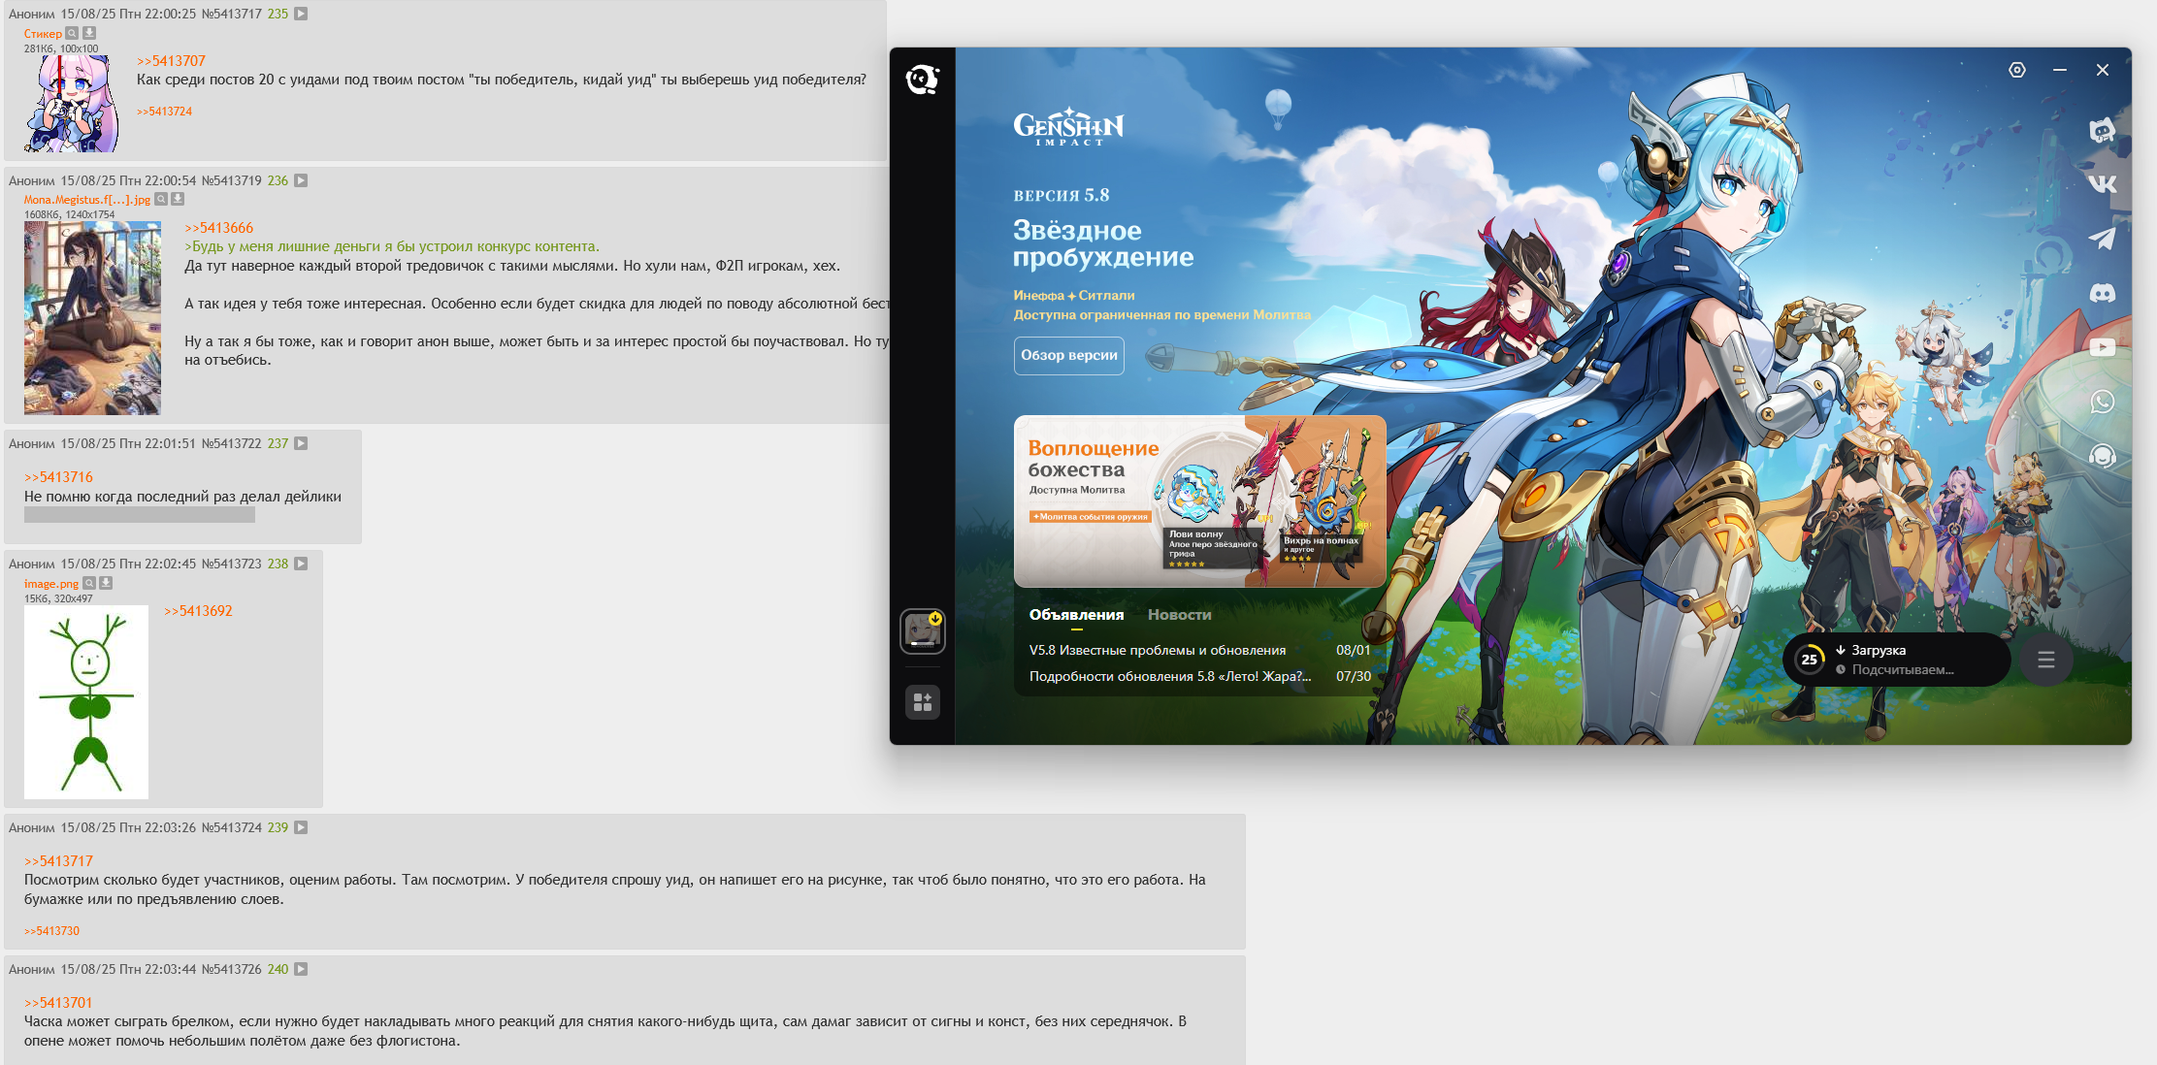
Task: Open hamburger menu beside Загрузка button
Action: pos(2045,660)
